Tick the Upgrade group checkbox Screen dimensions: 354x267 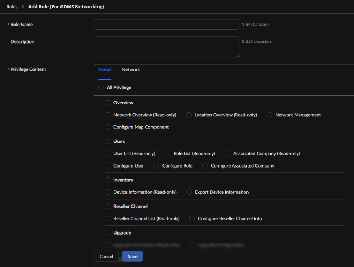click(108, 233)
